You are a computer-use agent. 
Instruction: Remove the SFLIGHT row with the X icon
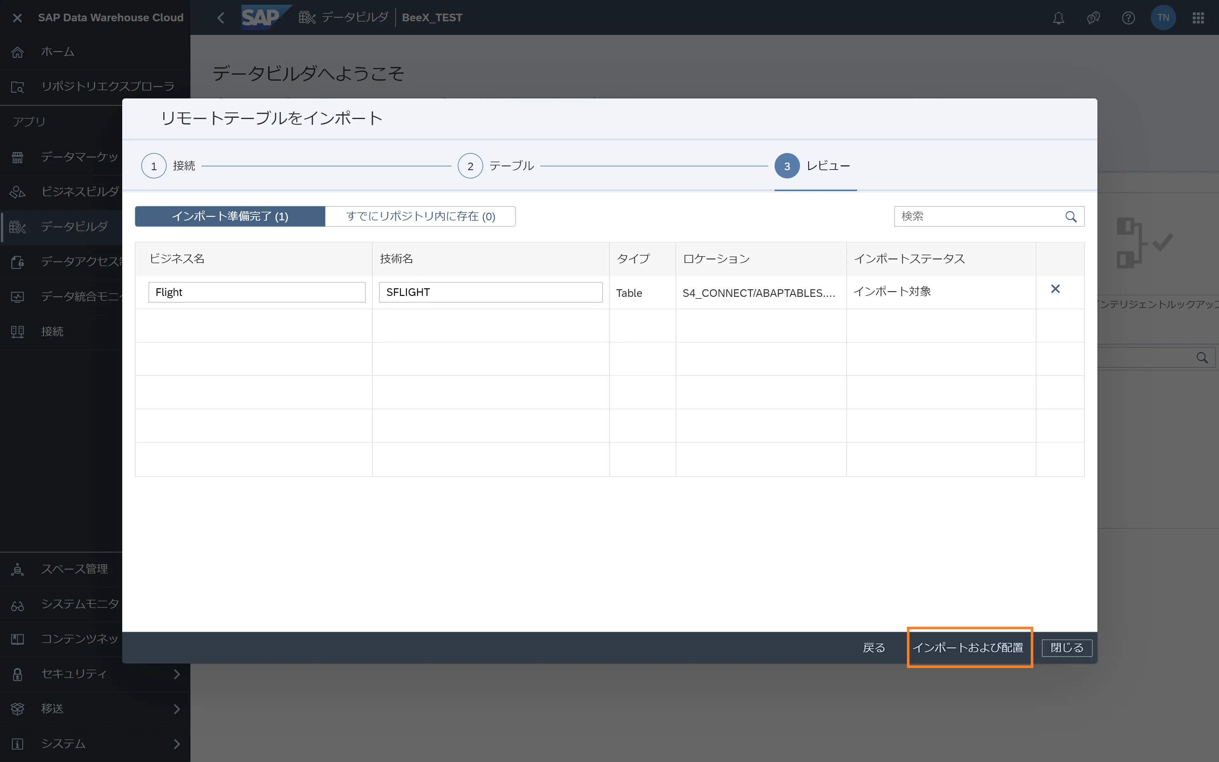coord(1055,289)
